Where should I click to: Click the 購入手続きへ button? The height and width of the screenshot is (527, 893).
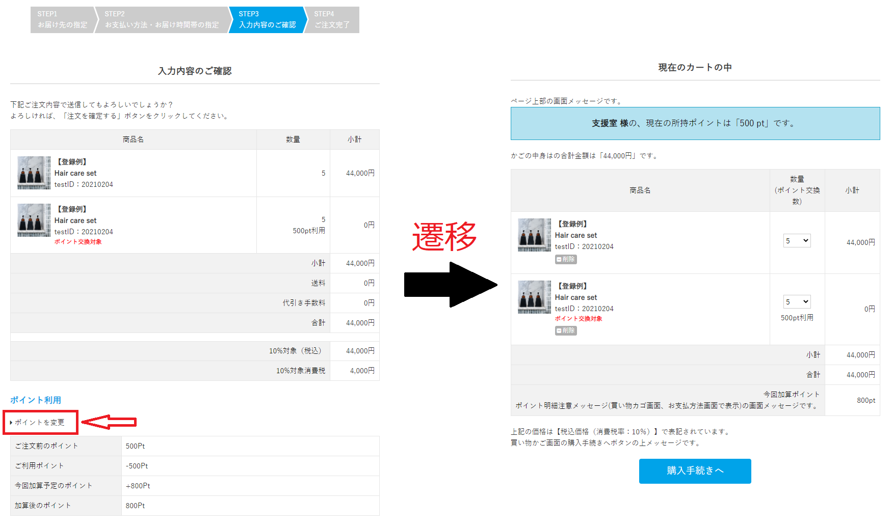695,471
